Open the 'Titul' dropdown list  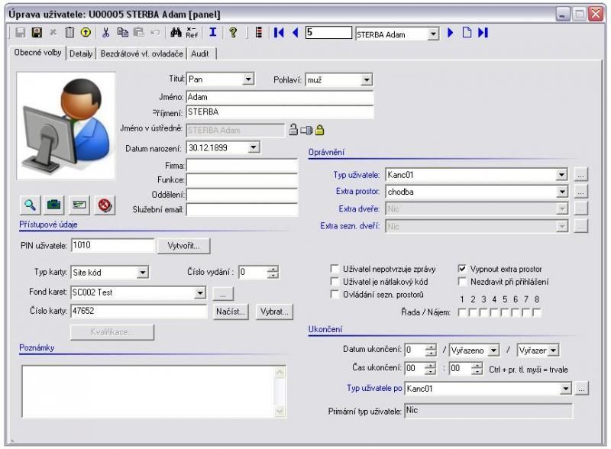pyautogui.click(x=248, y=79)
